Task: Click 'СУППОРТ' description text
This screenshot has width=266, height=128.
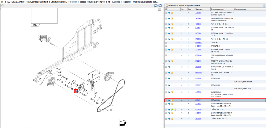Action: 214,42
